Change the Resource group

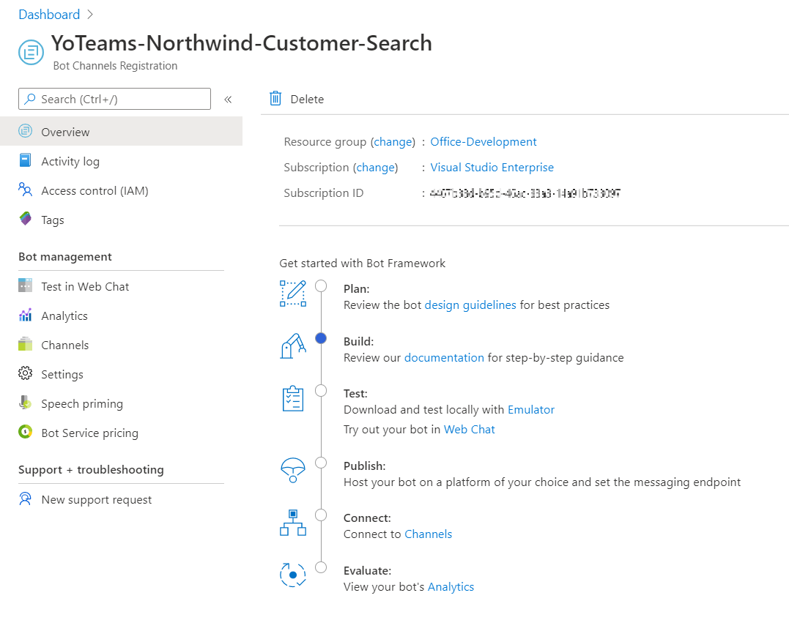pos(393,142)
